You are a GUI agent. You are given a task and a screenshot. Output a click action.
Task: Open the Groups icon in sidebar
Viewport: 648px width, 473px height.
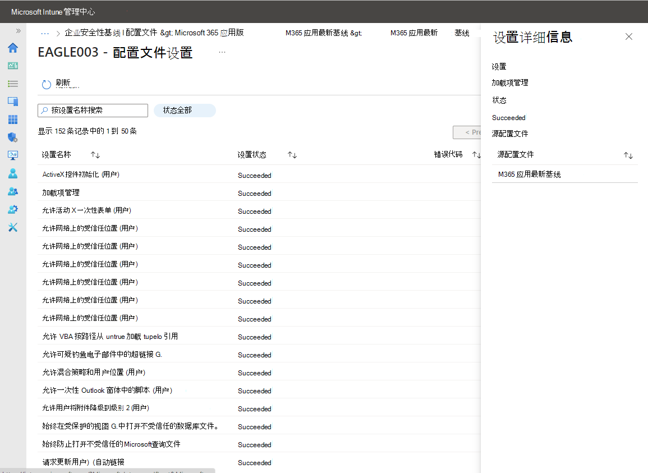(13, 191)
